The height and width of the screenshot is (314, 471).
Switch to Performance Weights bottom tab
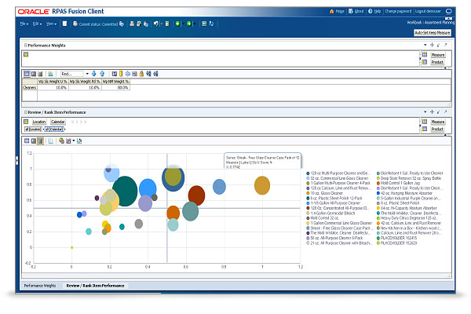tap(40, 286)
